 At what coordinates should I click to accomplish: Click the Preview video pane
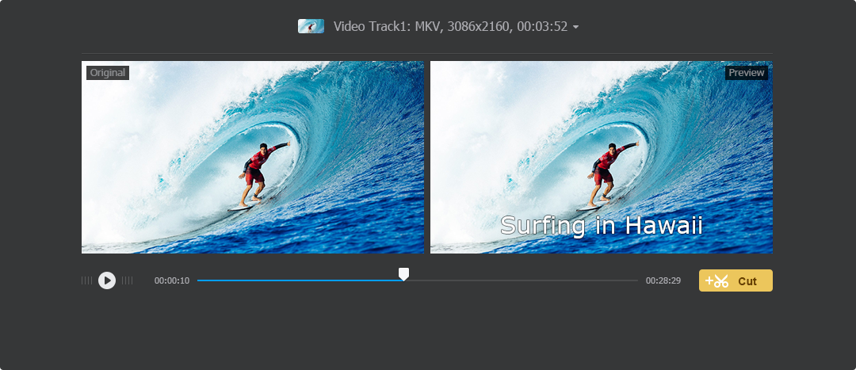(x=602, y=157)
